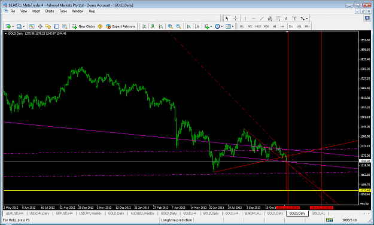
Task: Zoom in on the chart
Action: click(170, 26)
